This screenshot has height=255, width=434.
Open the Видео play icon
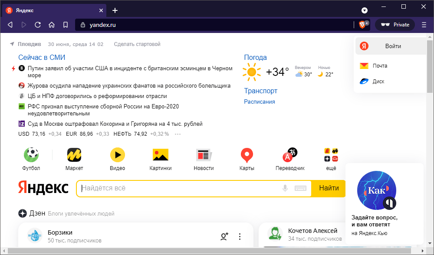(117, 155)
